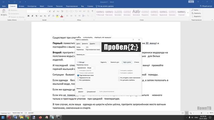Click the 'Отмена' (Cancel) button
The image size is (214, 120).
pyautogui.click(x=136, y=62)
